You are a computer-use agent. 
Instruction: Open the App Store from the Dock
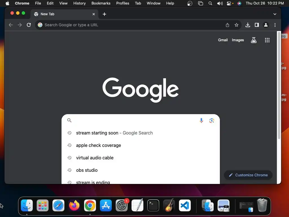click(106, 205)
